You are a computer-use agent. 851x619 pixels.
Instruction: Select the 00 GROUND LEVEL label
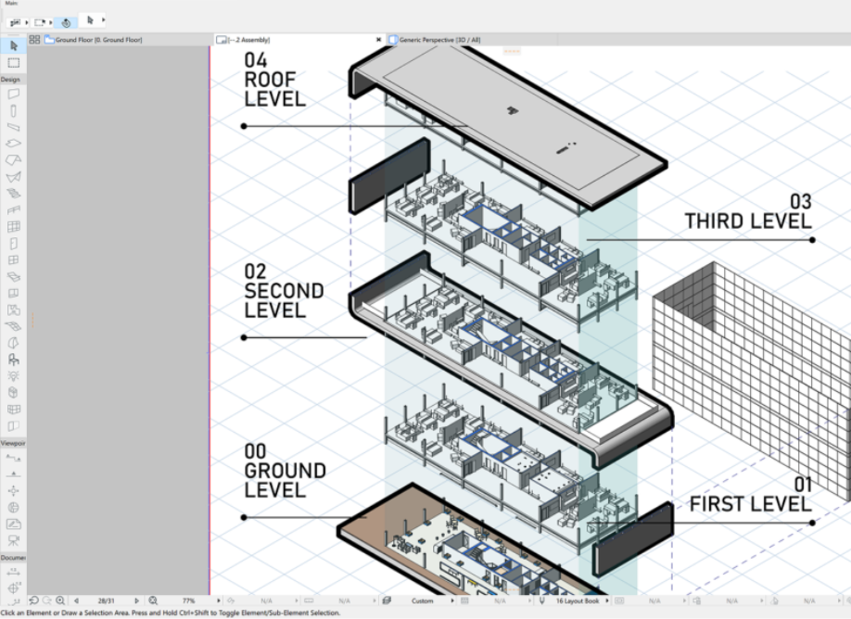[x=285, y=471]
